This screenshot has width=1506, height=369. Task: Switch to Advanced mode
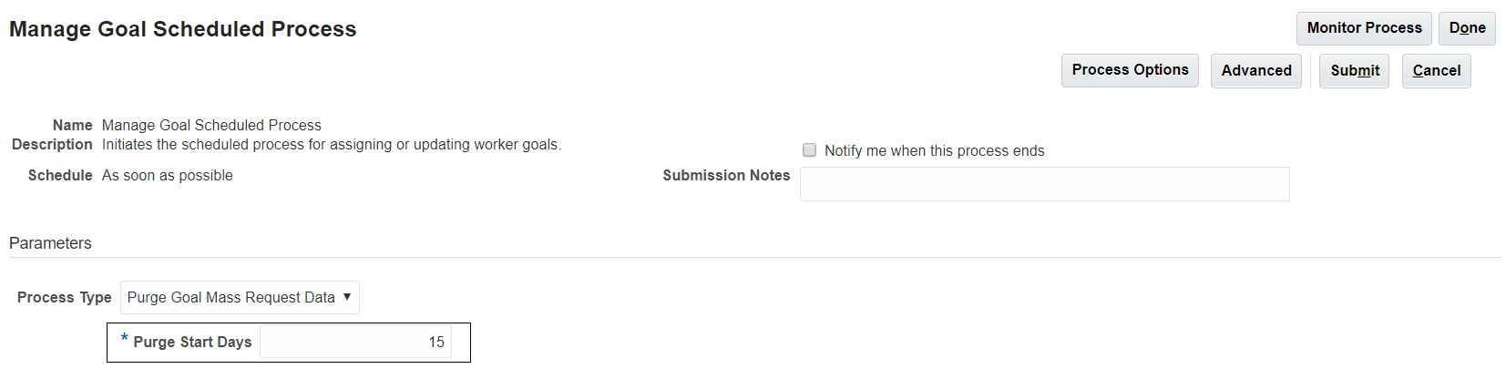click(x=1255, y=71)
